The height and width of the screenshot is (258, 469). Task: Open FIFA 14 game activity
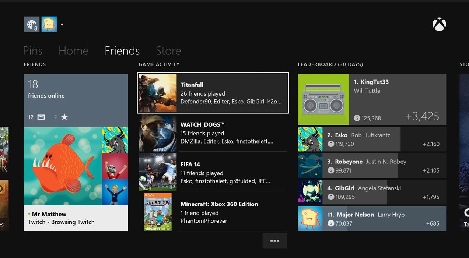pyautogui.click(x=213, y=172)
